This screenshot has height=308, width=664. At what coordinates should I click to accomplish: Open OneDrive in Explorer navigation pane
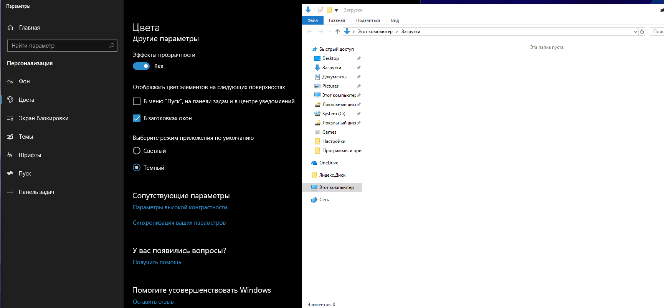tap(329, 163)
